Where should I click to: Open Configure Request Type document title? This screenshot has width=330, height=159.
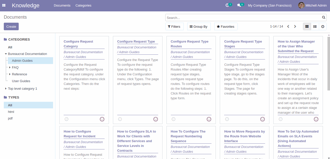pos(136,42)
